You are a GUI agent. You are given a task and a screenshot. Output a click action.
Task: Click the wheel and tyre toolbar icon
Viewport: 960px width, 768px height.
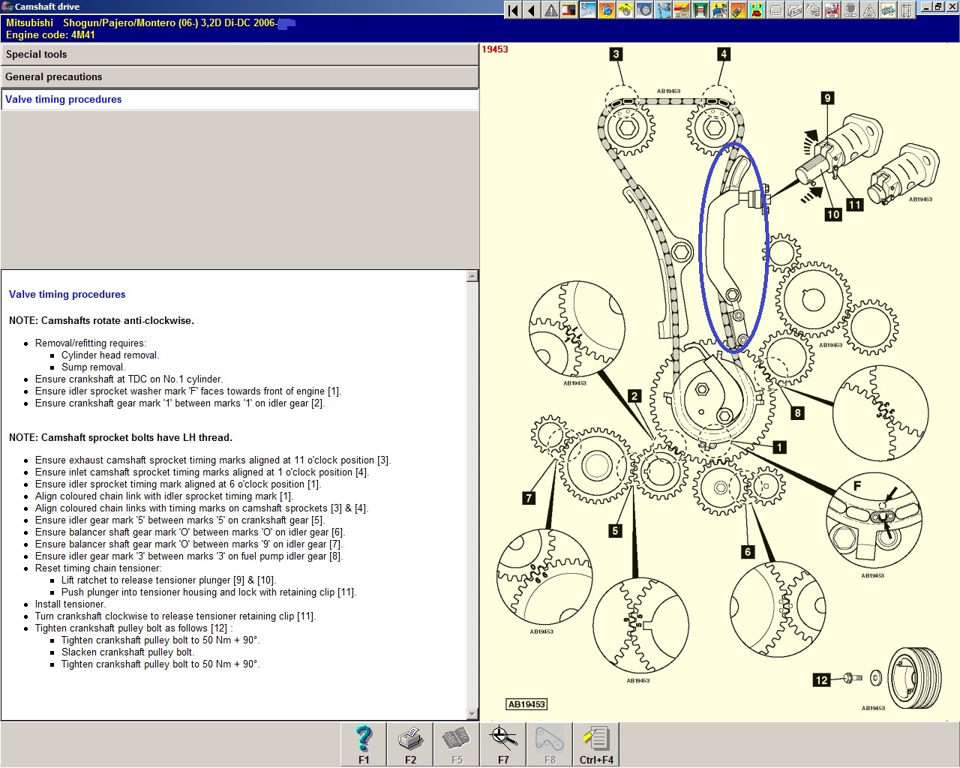pyautogui.click(x=644, y=10)
